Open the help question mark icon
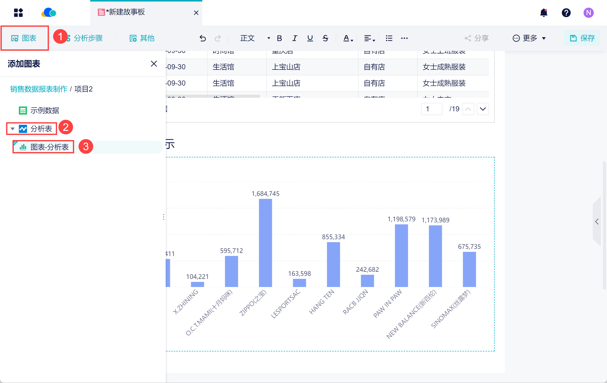The image size is (607, 383). (x=566, y=12)
